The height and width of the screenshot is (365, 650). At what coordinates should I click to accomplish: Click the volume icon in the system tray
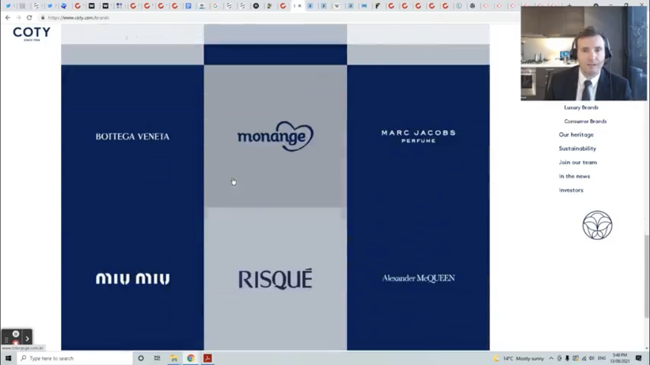592,358
